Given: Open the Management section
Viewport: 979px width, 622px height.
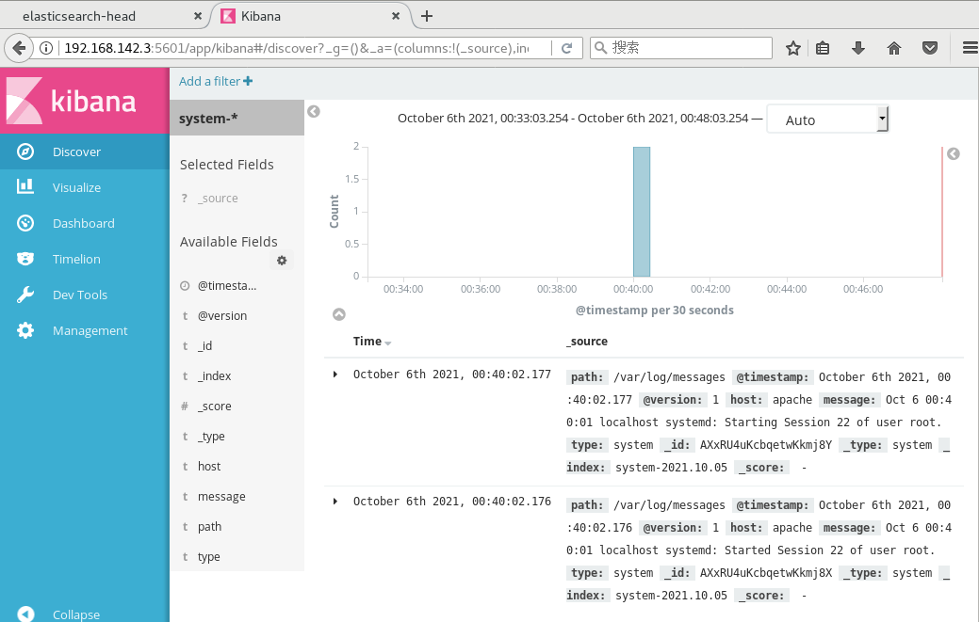Looking at the screenshot, I should pos(84,330).
